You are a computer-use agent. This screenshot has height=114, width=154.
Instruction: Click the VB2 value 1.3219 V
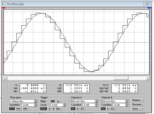[79, 91]
